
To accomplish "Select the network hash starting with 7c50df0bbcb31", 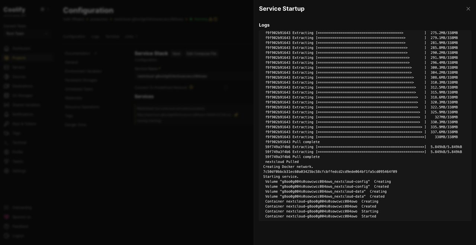I will pyautogui.click(x=330, y=171).
